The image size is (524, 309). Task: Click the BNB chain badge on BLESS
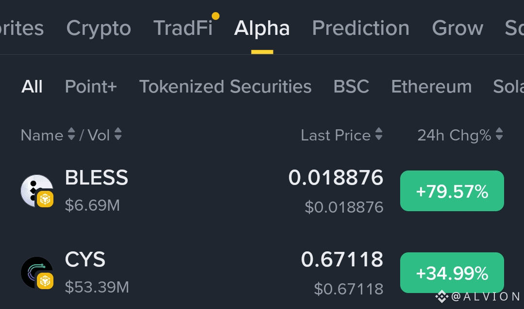(45, 199)
